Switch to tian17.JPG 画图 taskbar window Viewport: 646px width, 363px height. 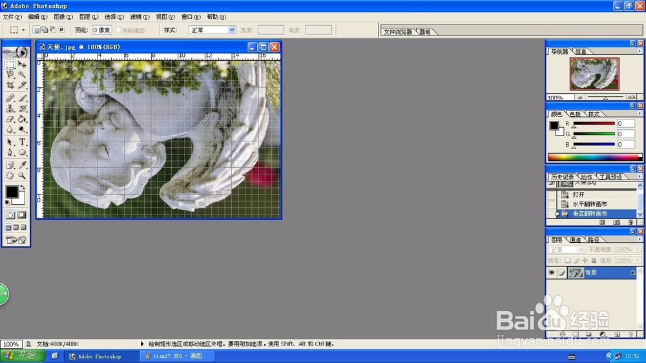178,356
